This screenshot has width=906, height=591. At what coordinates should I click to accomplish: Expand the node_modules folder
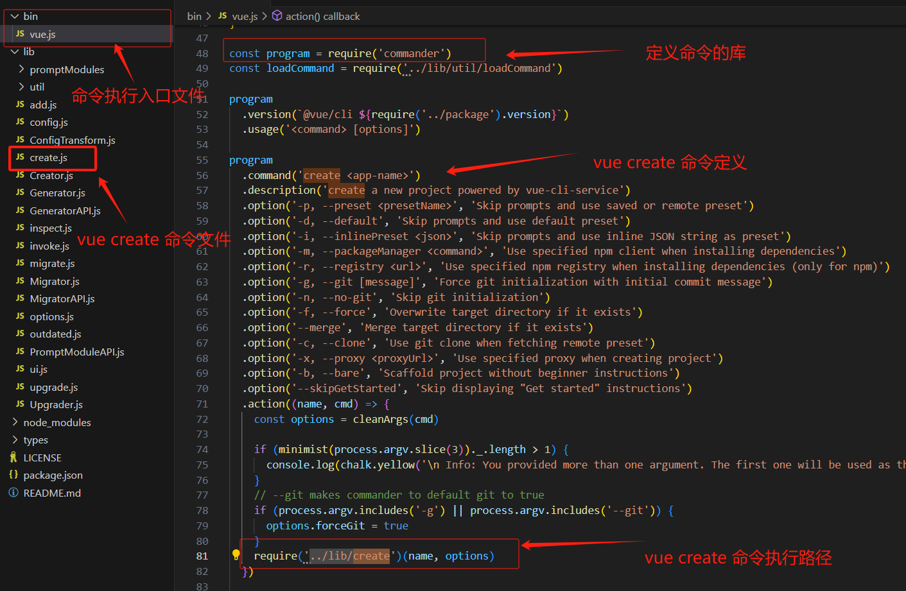click(15, 422)
